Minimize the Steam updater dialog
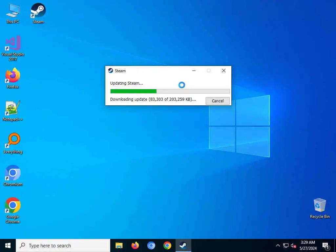Screen dimensions: 336x252 click(x=194, y=71)
